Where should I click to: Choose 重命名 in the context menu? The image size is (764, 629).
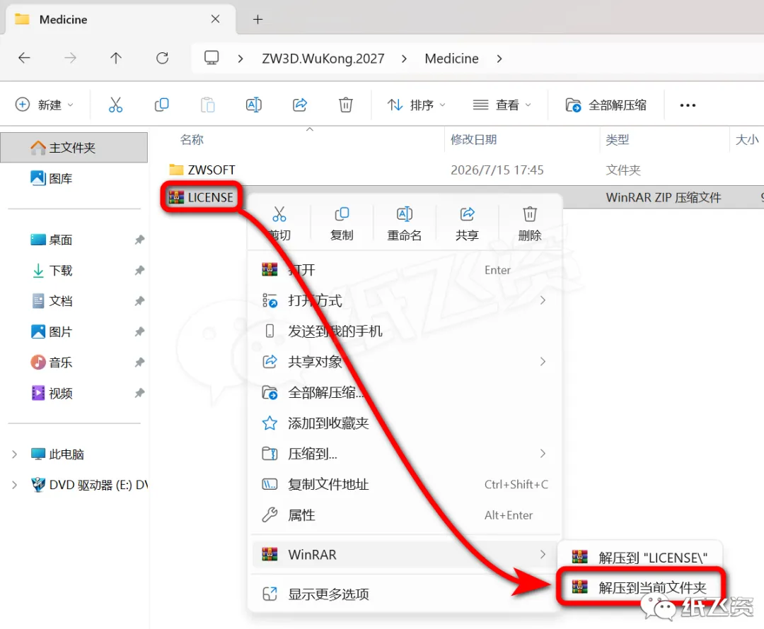[x=405, y=224]
